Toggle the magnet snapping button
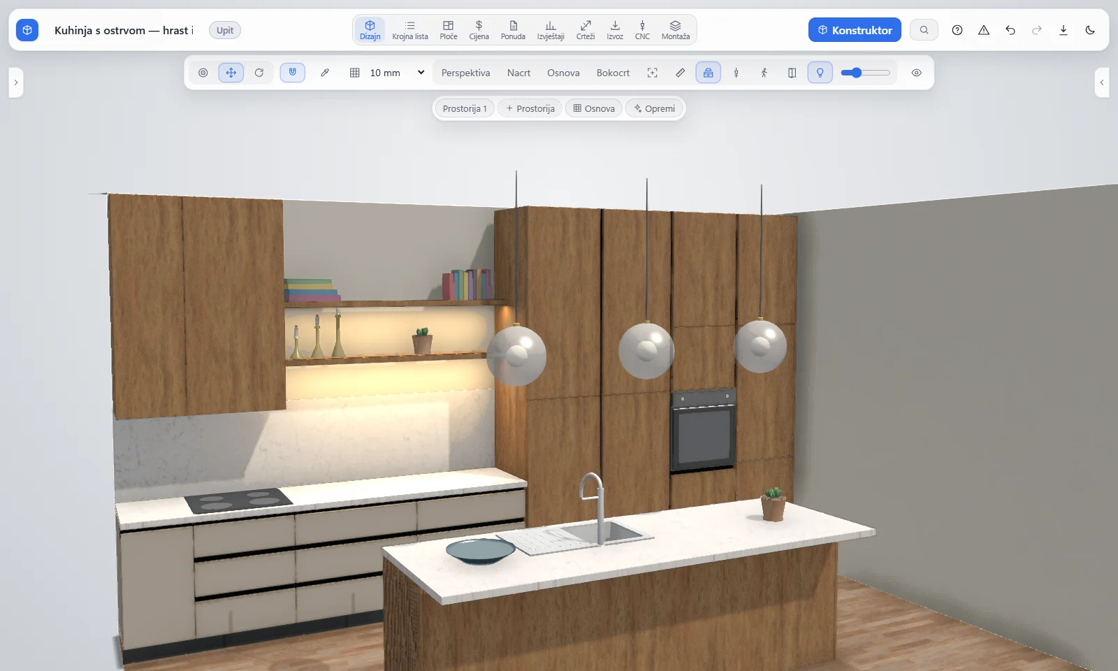Viewport: 1118px width, 671px height. tap(293, 73)
